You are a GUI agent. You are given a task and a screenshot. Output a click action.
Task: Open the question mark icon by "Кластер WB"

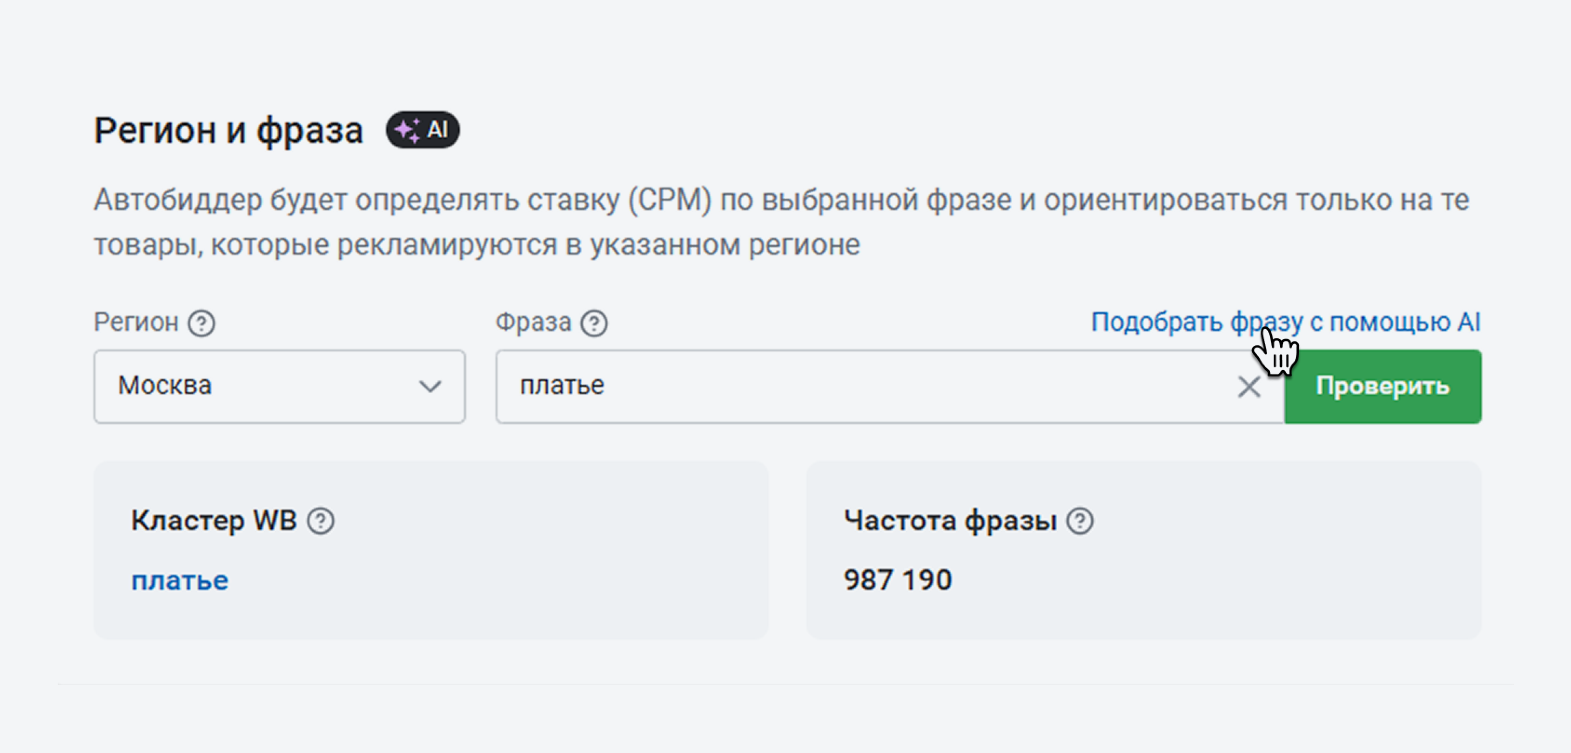pyautogui.click(x=321, y=521)
